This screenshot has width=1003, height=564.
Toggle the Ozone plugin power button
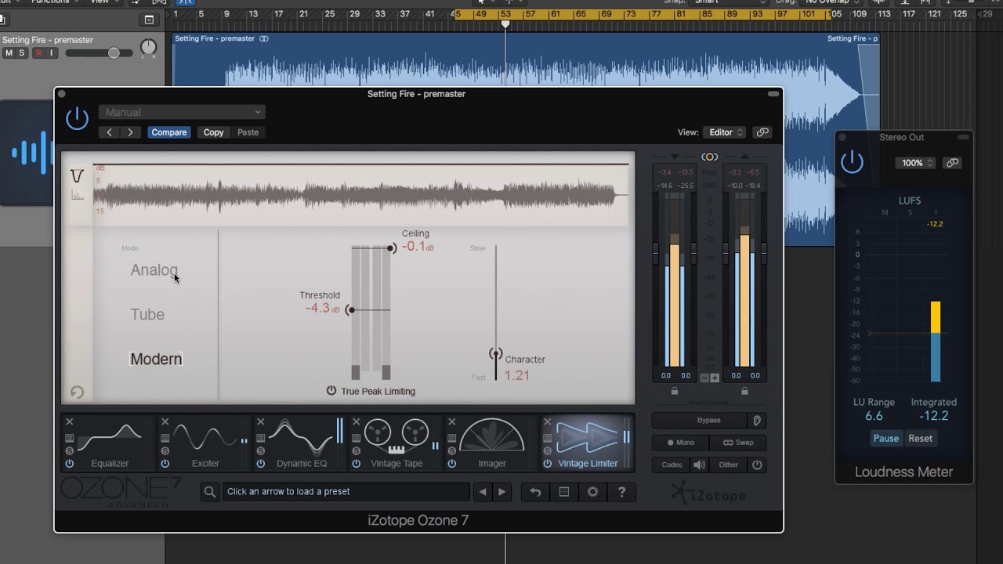pyautogui.click(x=77, y=119)
